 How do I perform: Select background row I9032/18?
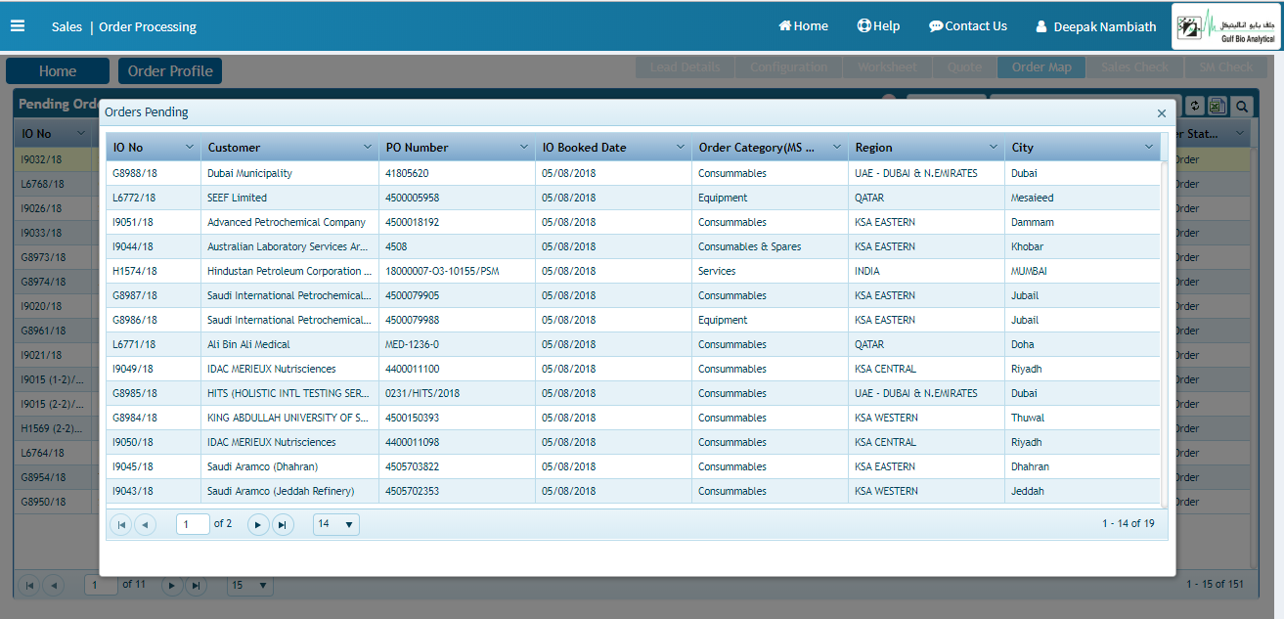(56, 159)
